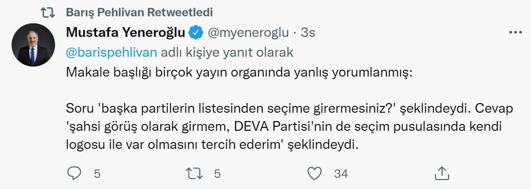Click the retweet indicator icon above the tweet
This screenshot has height=189, width=531.
point(47,13)
